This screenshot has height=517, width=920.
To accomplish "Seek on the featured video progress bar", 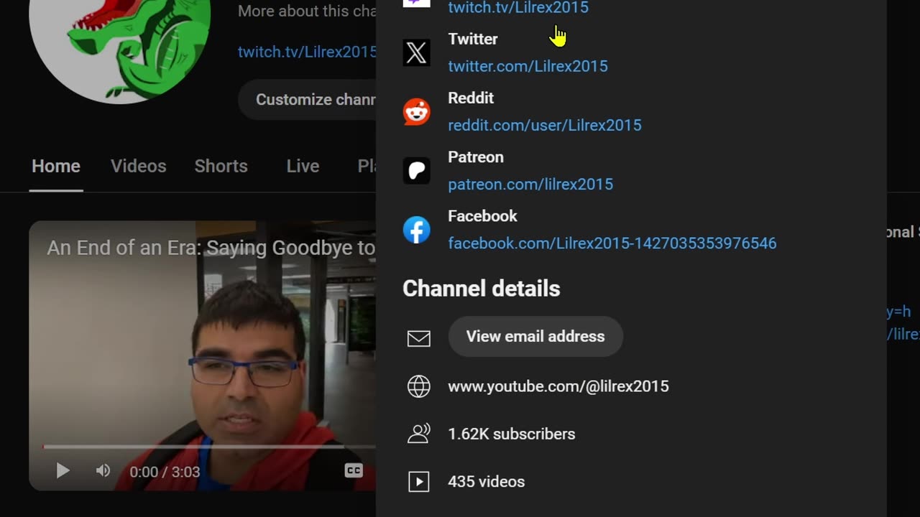I will [209, 447].
